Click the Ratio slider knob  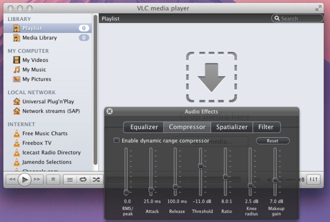[x=225, y=177]
